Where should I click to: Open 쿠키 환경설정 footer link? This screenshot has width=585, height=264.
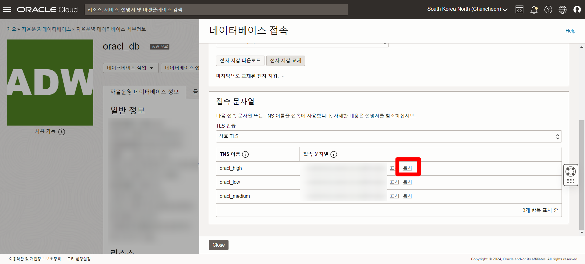79,259
